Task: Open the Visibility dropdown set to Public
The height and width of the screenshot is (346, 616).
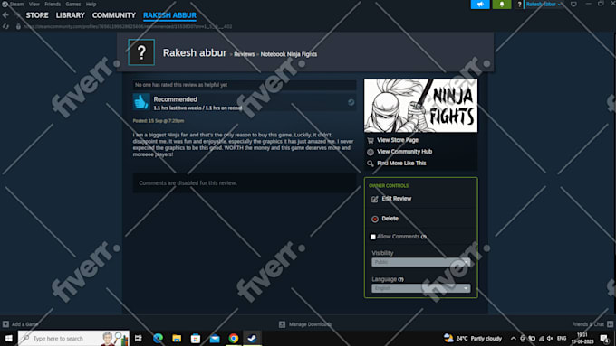Action: tap(420, 262)
